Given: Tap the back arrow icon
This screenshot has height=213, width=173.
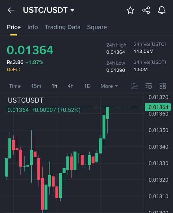Looking at the screenshot, I should click(11, 10).
